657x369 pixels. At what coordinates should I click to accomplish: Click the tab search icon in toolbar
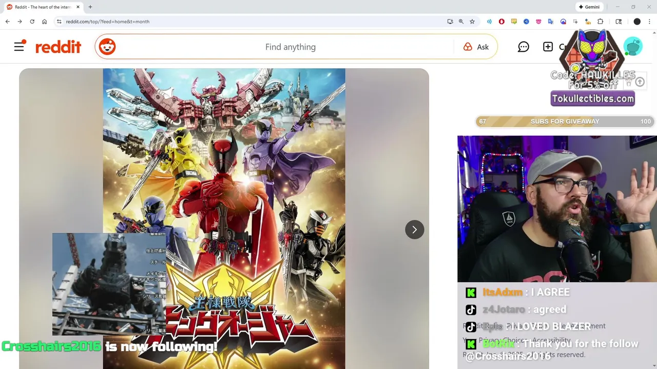click(x=619, y=22)
